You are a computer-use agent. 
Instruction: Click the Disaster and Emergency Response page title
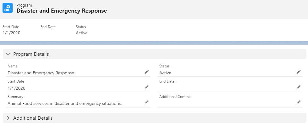coord(61,11)
